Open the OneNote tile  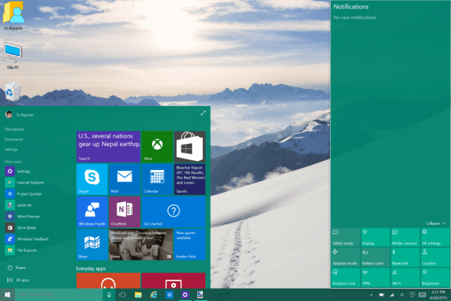click(124, 212)
